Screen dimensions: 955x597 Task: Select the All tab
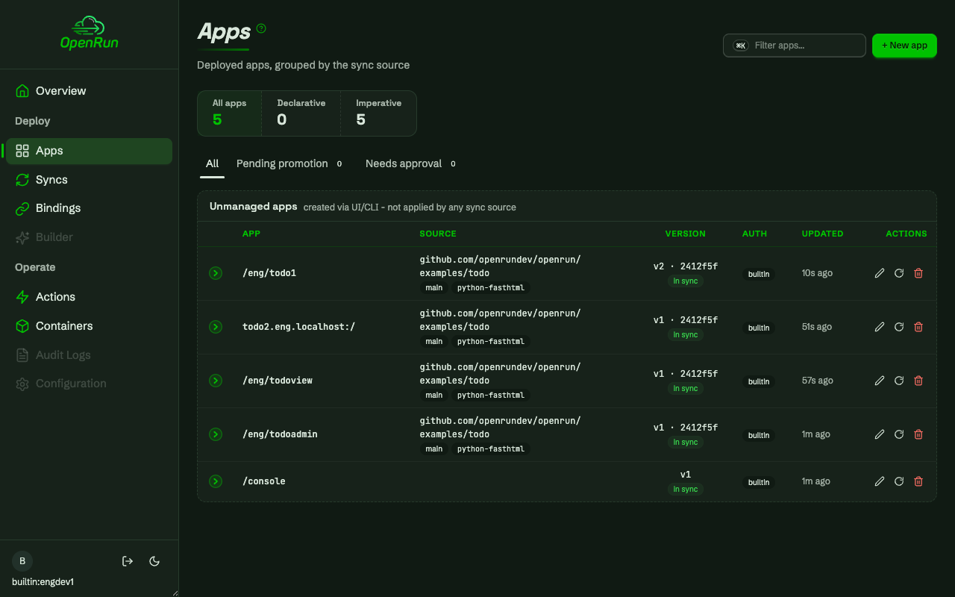pos(213,163)
